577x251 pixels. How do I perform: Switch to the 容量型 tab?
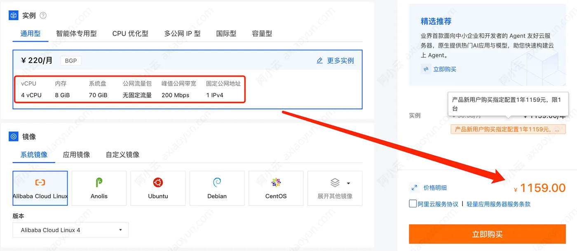pyautogui.click(x=262, y=34)
